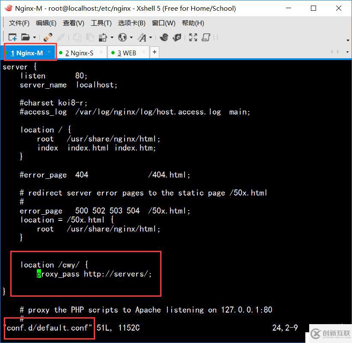This screenshot has width=352, height=343.
Task: Enter full screen with the expand icon
Action: [193, 37]
